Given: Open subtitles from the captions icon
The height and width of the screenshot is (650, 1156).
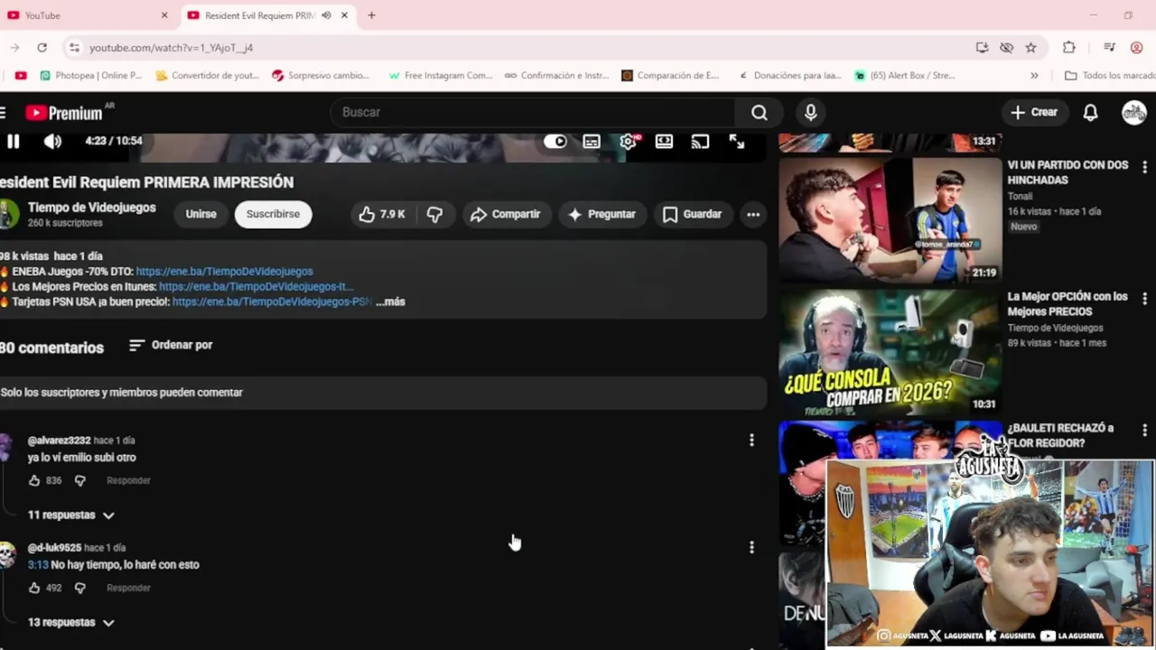Looking at the screenshot, I should click(x=592, y=142).
